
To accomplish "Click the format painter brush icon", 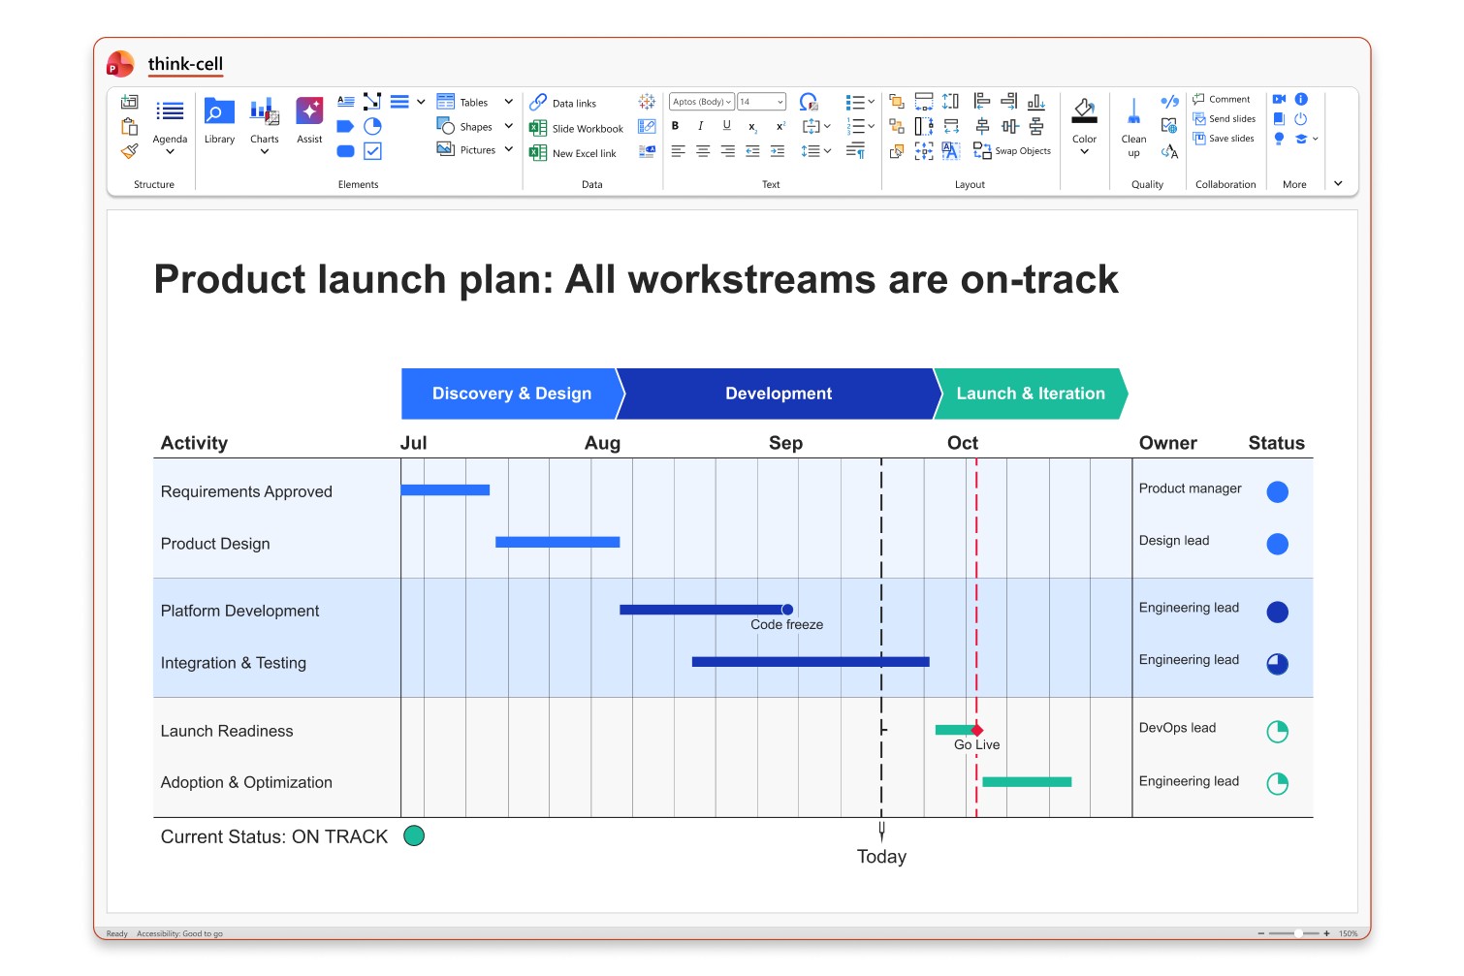I will coord(129,151).
